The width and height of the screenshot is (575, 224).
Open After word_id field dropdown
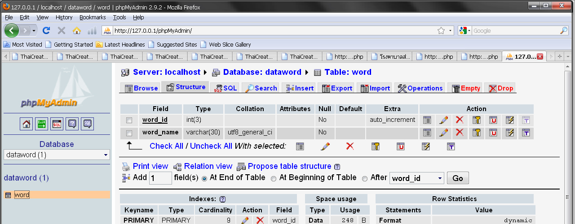pyautogui.click(x=416, y=178)
